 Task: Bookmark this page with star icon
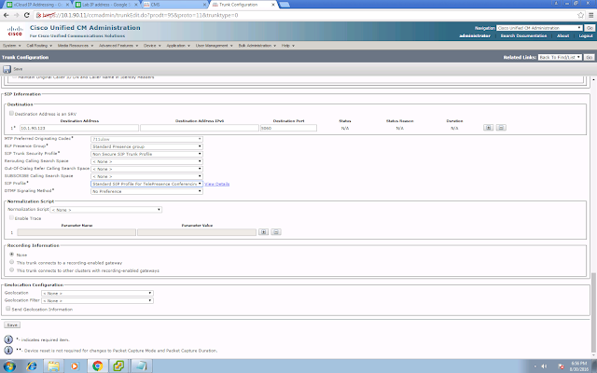pos(580,15)
